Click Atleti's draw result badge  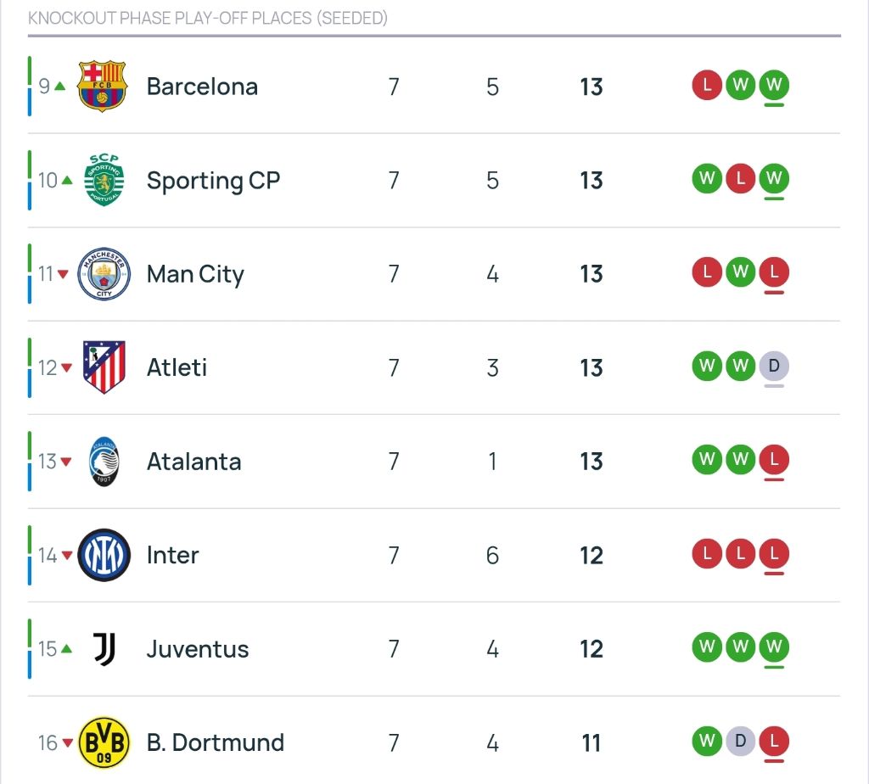773,367
